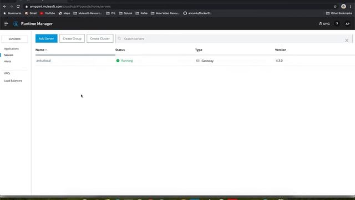The image size is (355, 200).
Task: Open the Gmail bookmark
Action: click(x=31, y=13)
